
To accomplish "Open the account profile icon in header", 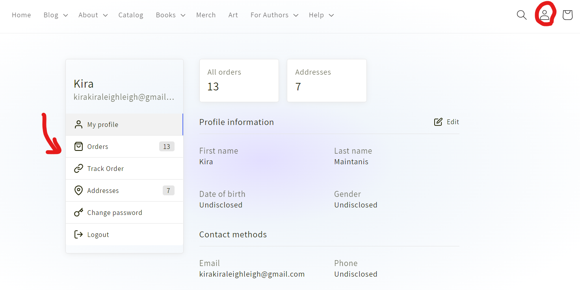I will click(x=545, y=15).
